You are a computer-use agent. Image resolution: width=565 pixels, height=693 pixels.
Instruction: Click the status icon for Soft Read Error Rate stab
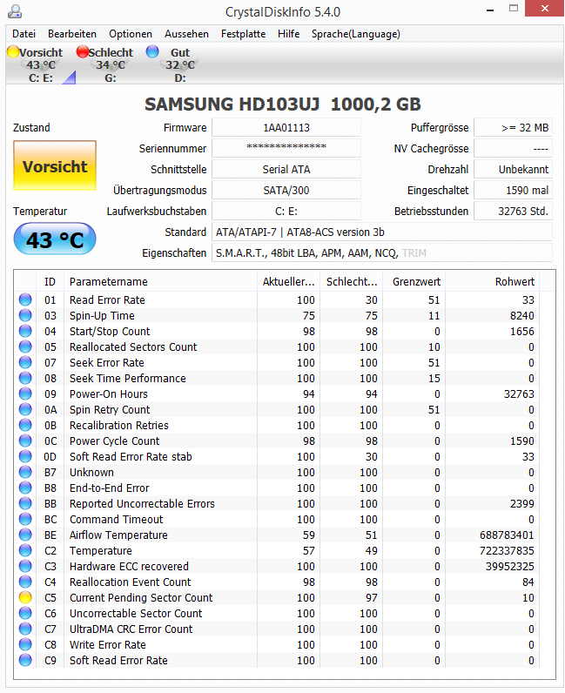click(25, 456)
